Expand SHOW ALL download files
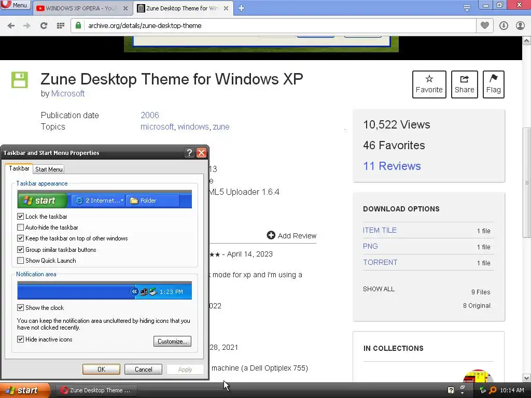Image resolution: width=531 pixels, height=398 pixels. point(379,289)
